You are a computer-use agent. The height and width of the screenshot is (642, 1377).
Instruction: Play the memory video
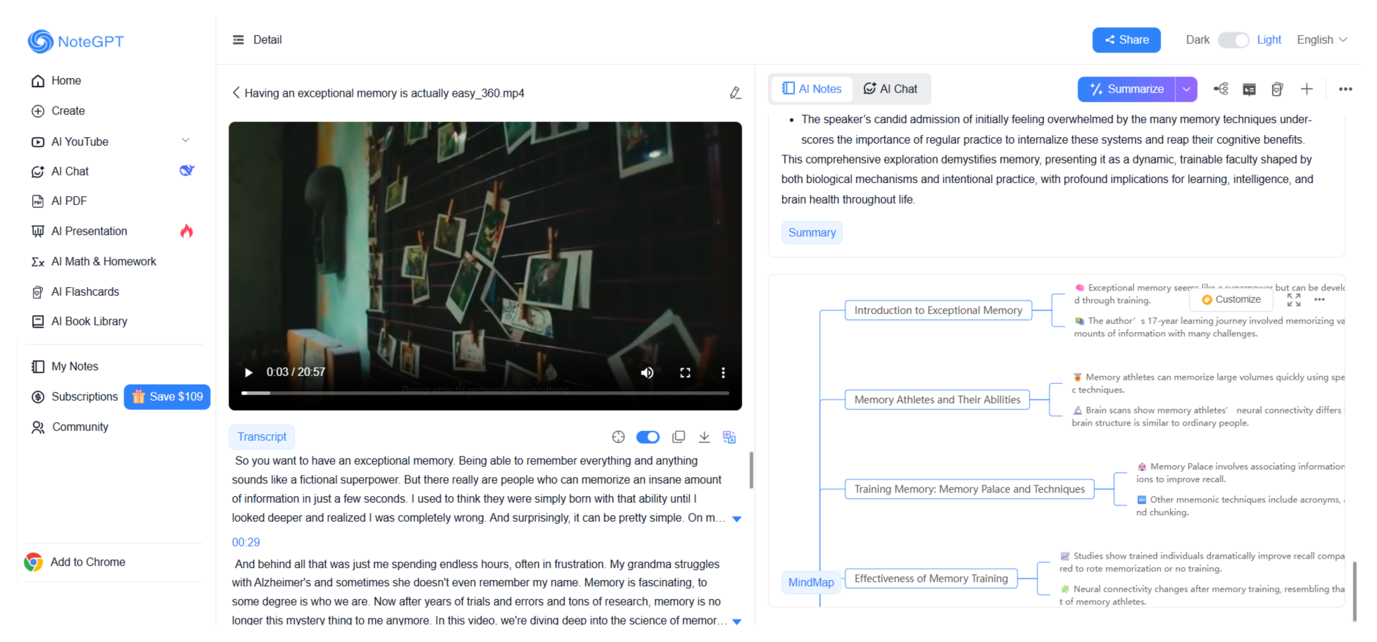248,372
